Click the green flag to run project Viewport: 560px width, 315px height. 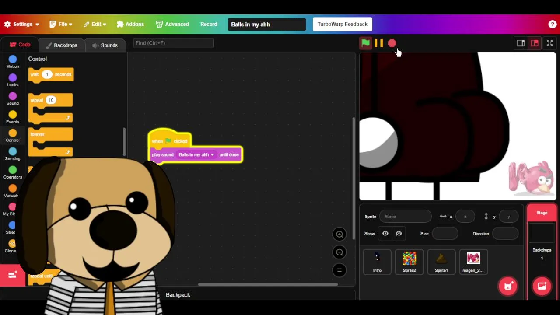click(365, 43)
